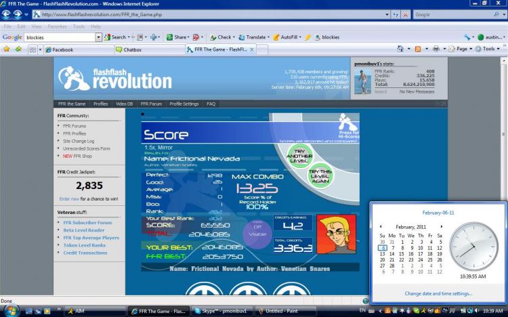Open the Quick Tabs grid icon
Viewport: 508px width, 317px height.
click(33, 49)
